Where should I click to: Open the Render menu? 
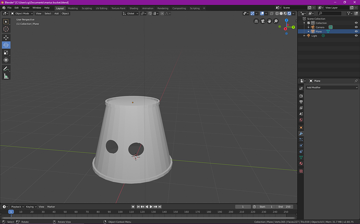pos(25,8)
